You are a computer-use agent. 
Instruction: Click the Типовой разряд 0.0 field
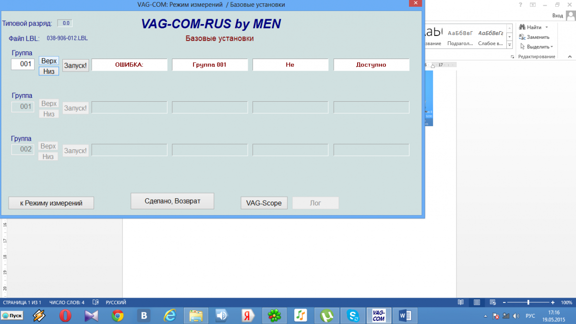coord(65,23)
